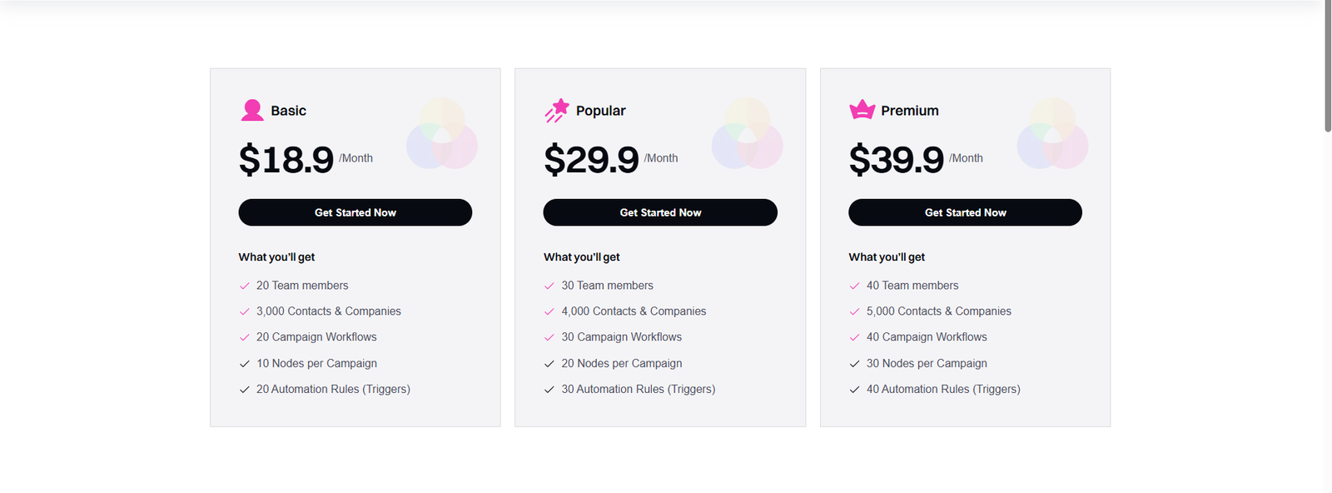Click the Popular plan shooting star icon

[x=556, y=111]
